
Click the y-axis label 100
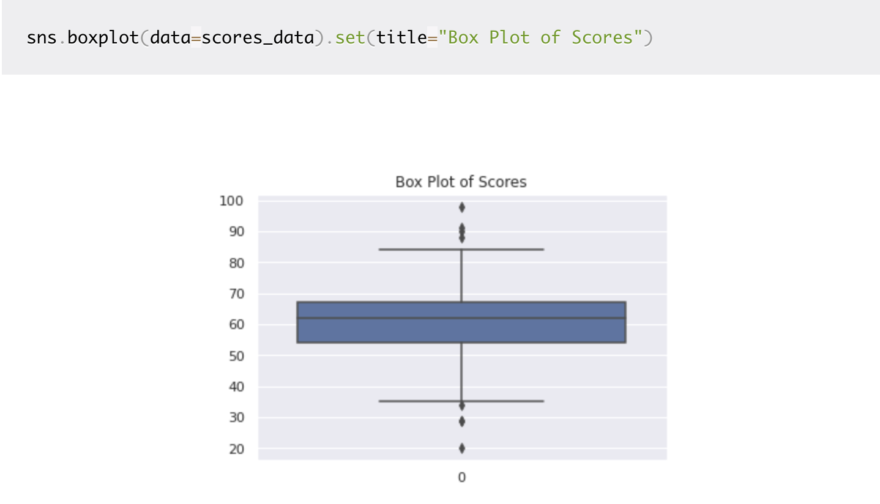231,201
